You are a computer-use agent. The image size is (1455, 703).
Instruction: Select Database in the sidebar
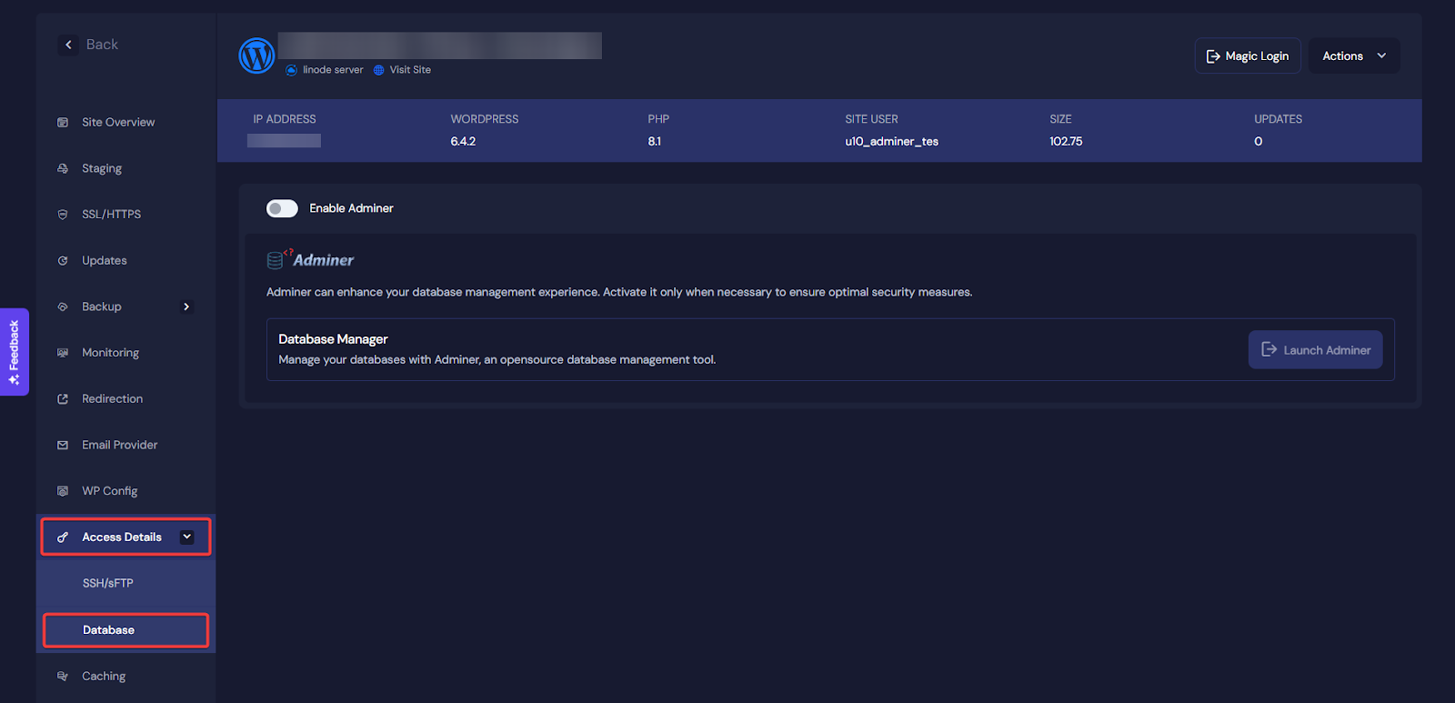[x=109, y=630]
